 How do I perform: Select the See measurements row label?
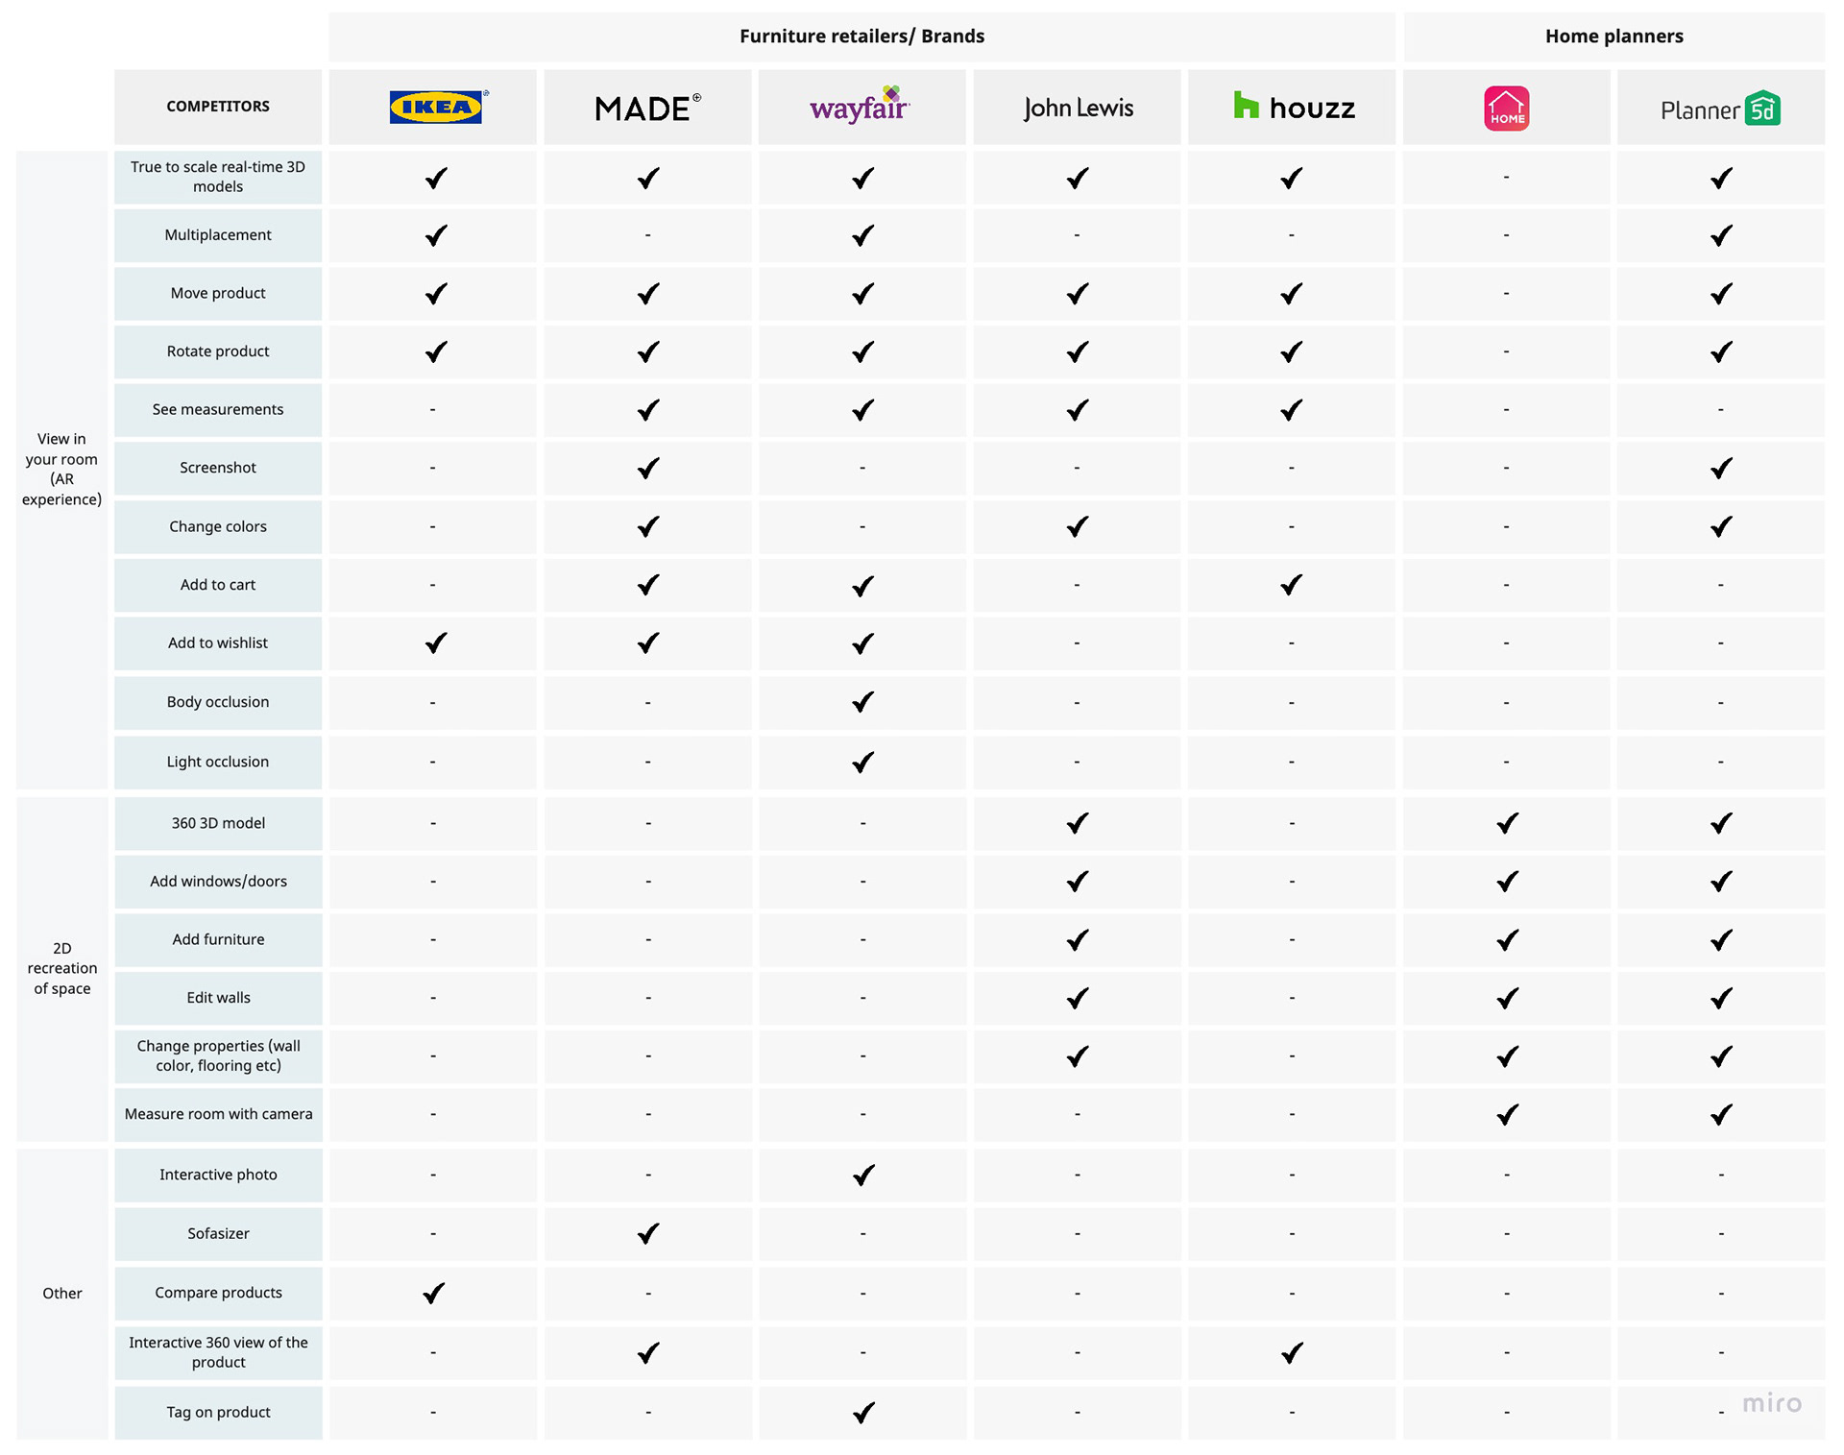pos(218,410)
